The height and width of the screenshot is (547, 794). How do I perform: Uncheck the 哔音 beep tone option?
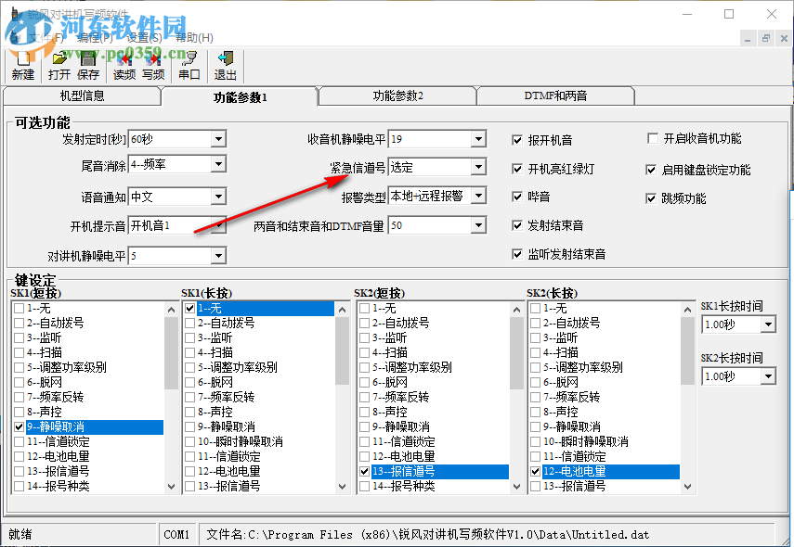click(517, 197)
